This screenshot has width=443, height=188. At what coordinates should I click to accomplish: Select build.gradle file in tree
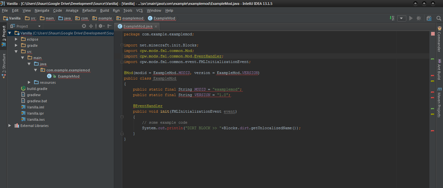37,89
